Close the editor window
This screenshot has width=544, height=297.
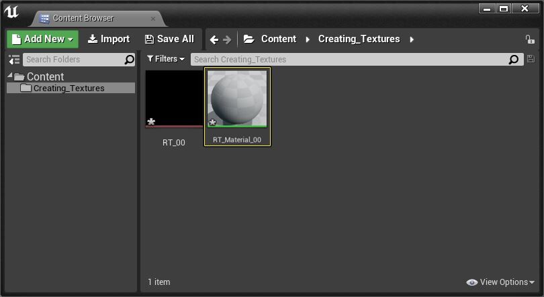tap(525, 8)
